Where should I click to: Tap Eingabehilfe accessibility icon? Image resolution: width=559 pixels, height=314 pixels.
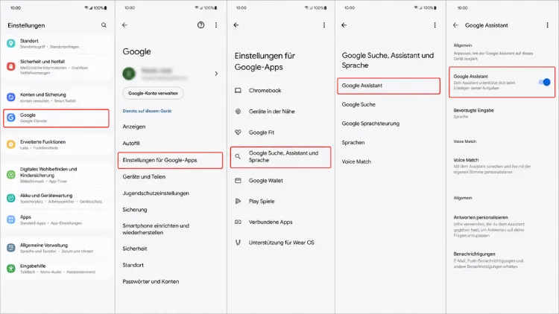pos(11,269)
